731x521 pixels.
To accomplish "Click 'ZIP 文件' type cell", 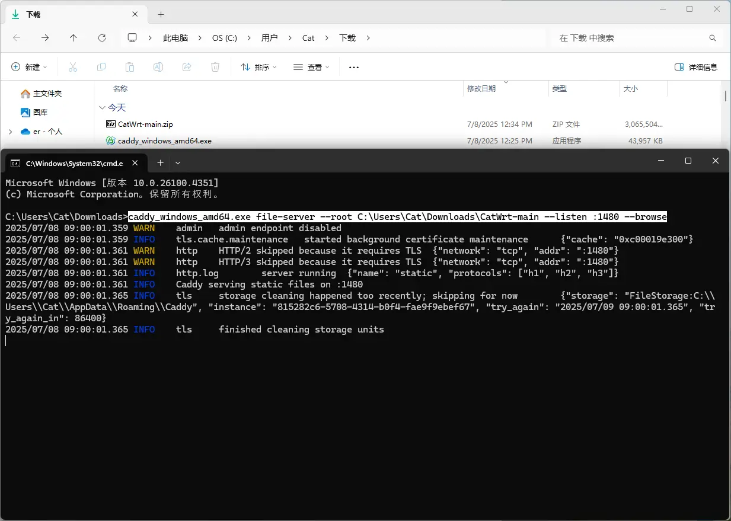I will coord(566,124).
